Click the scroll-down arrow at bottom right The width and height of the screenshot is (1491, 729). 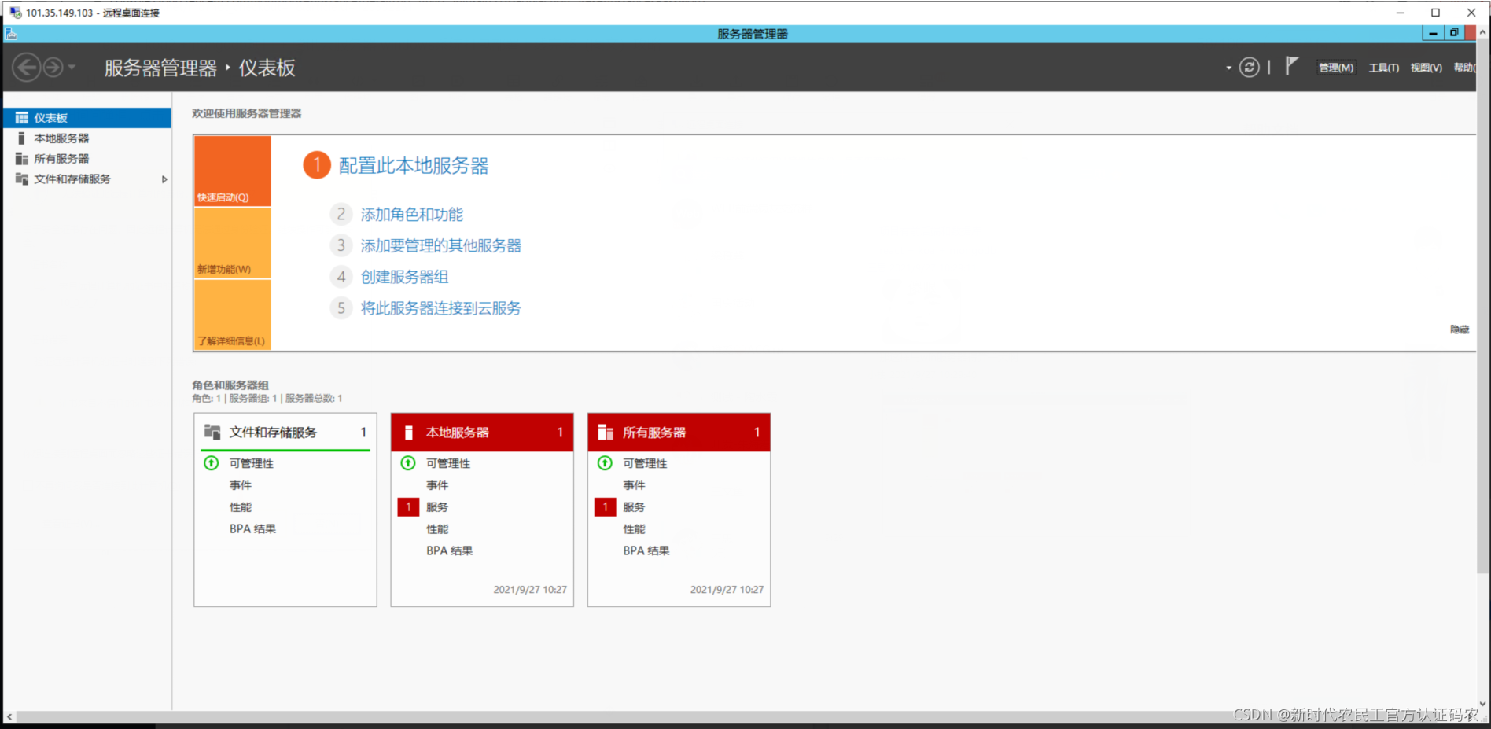point(1483,705)
